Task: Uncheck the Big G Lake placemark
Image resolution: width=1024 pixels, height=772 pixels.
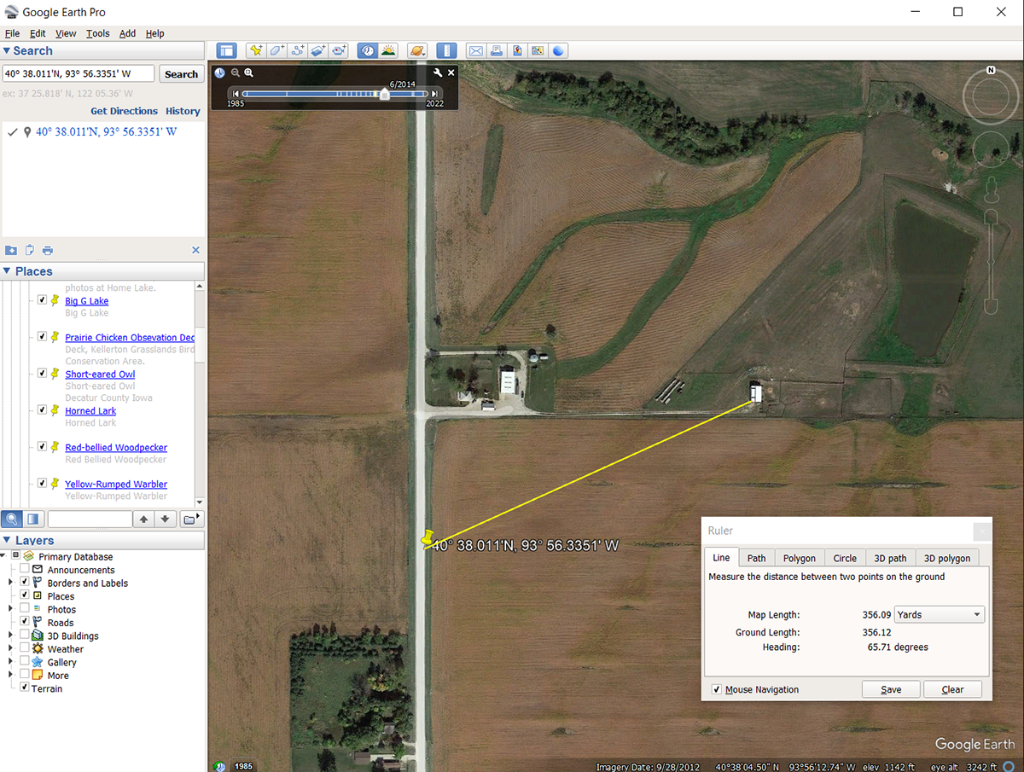Action: point(42,300)
